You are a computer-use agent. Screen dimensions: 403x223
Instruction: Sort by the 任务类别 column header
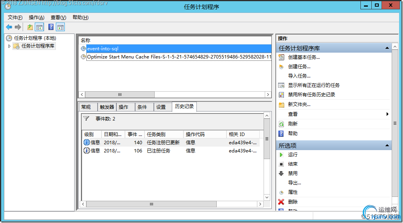click(x=164, y=134)
